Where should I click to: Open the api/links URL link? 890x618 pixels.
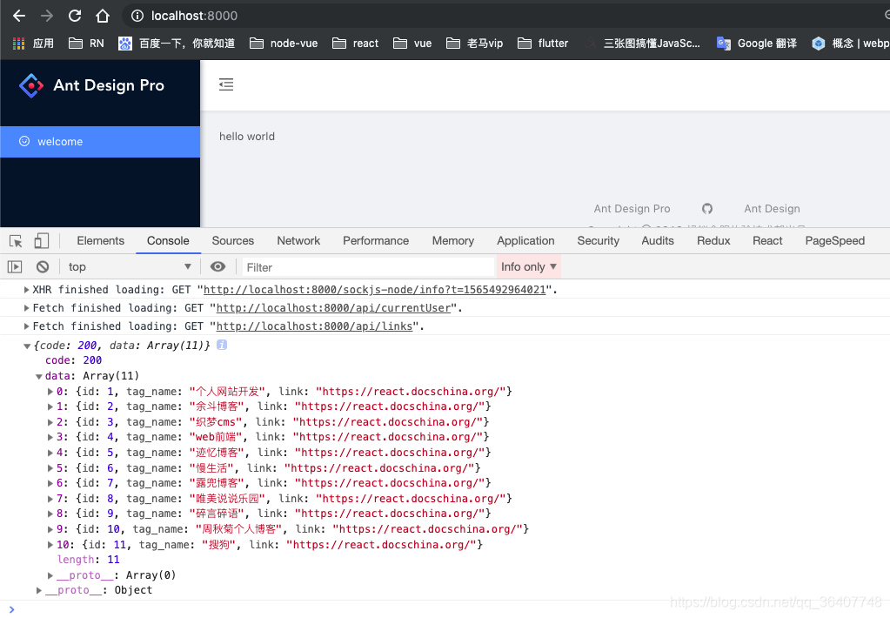pos(314,326)
